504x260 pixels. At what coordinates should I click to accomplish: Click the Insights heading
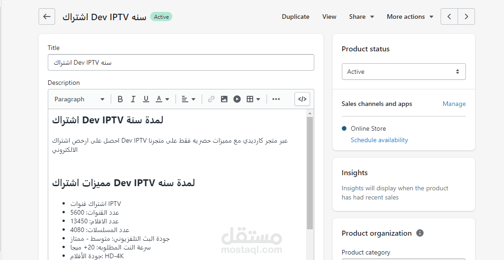355,173
